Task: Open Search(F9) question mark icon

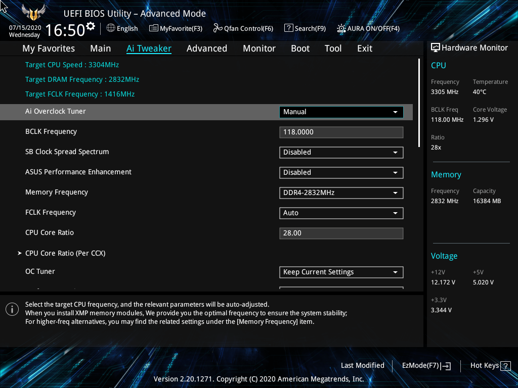Action: pos(288,28)
